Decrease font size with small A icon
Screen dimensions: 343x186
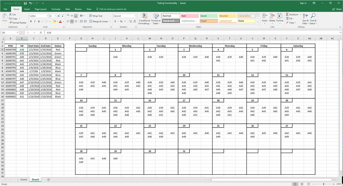pyautogui.click(x=62, y=16)
